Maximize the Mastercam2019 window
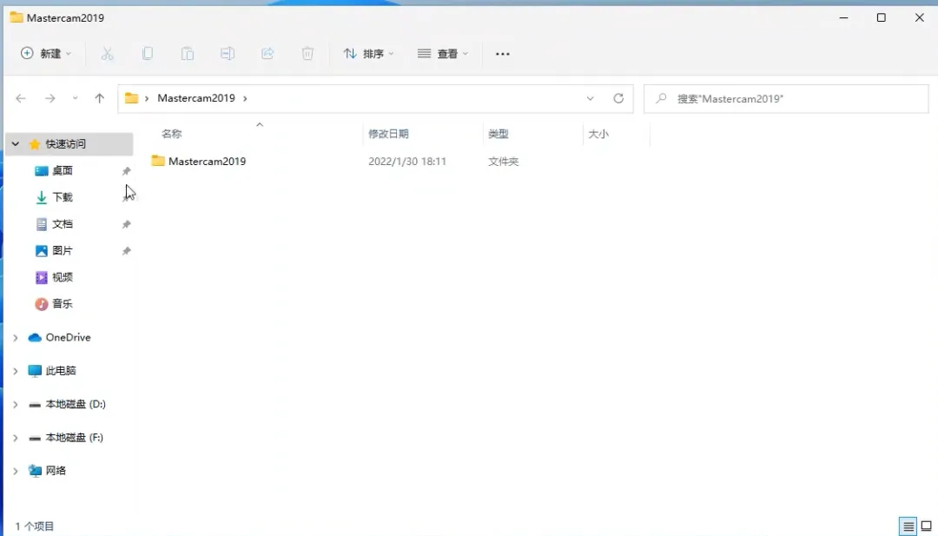 pyautogui.click(x=882, y=17)
